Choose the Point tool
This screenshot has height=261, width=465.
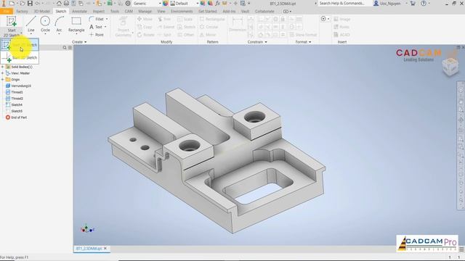coord(97,35)
